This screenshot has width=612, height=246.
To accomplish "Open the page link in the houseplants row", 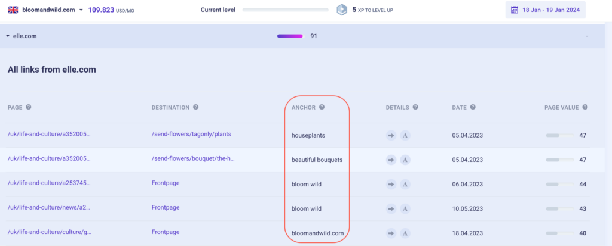I will point(49,134).
